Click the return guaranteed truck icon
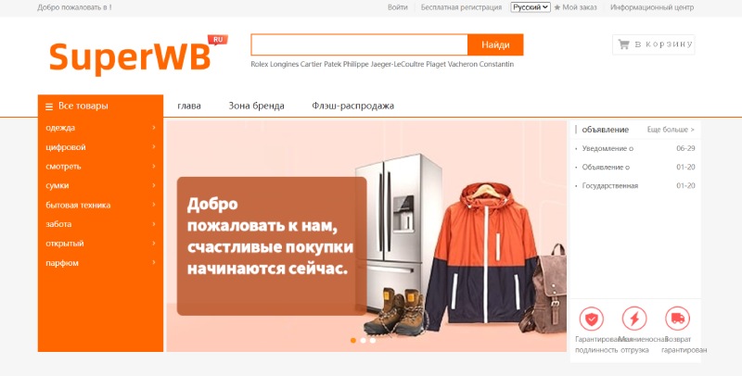 tap(677, 319)
